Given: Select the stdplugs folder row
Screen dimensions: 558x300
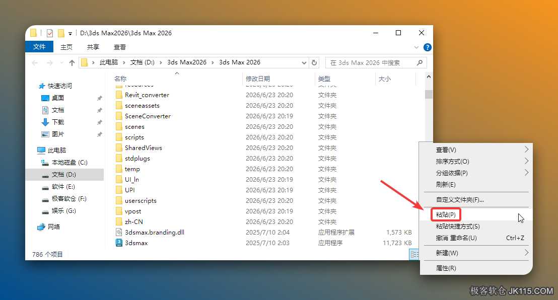Looking at the screenshot, I should pyautogui.click(x=264, y=159).
